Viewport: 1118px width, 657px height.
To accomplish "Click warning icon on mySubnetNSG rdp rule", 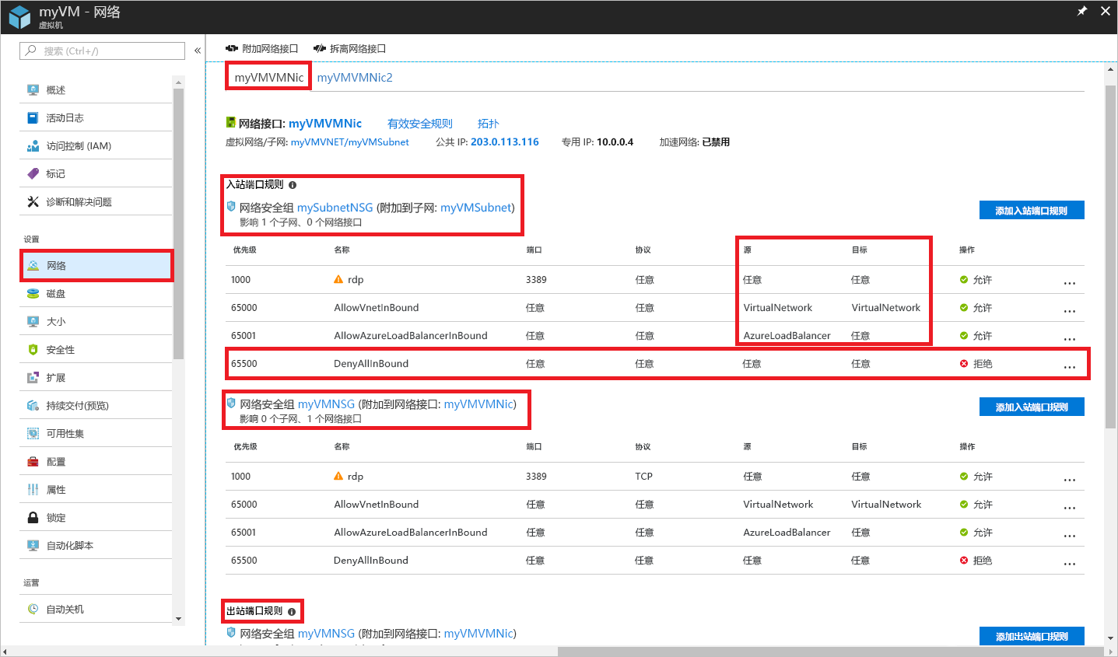I will tap(338, 279).
